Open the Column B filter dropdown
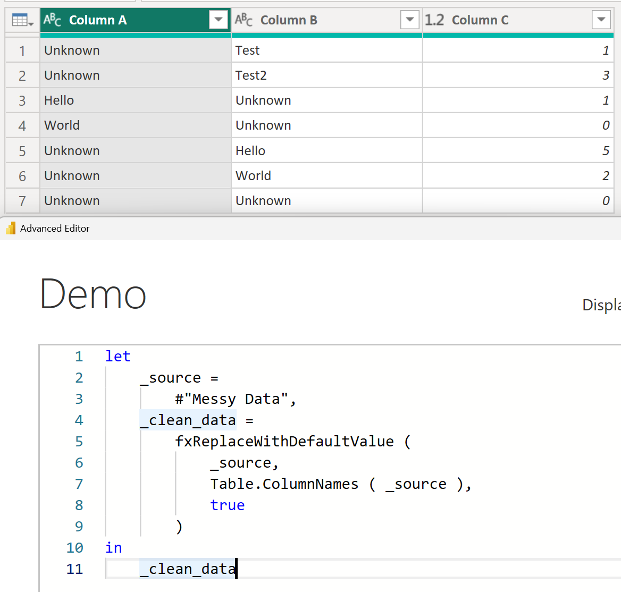The width and height of the screenshot is (621, 592). pos(409,20)
